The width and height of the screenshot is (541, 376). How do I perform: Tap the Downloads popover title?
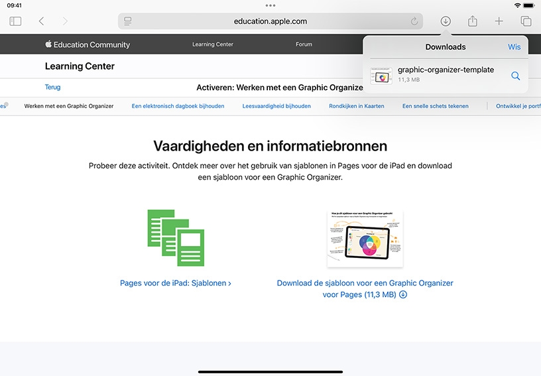[x=446, y=47]
